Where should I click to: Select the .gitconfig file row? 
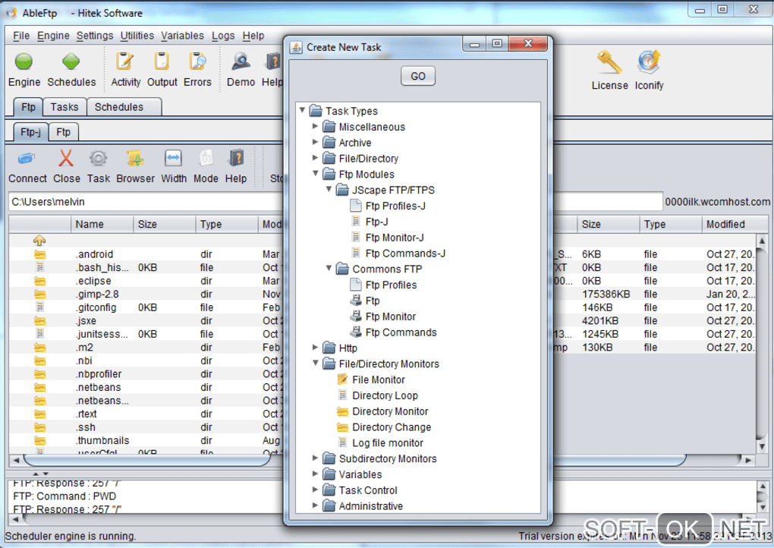(x=146, y=307)
